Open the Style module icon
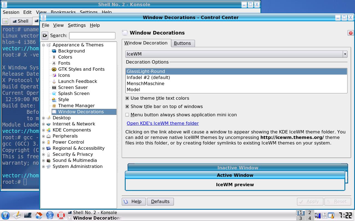 54,99
